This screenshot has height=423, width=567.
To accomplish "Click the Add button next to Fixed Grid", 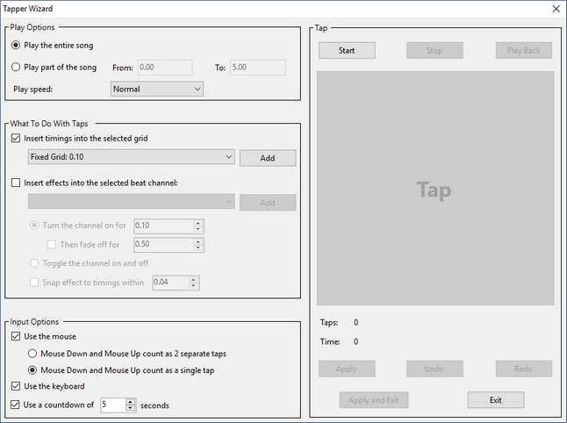I will pyautogui.click(x=267, y=158).
